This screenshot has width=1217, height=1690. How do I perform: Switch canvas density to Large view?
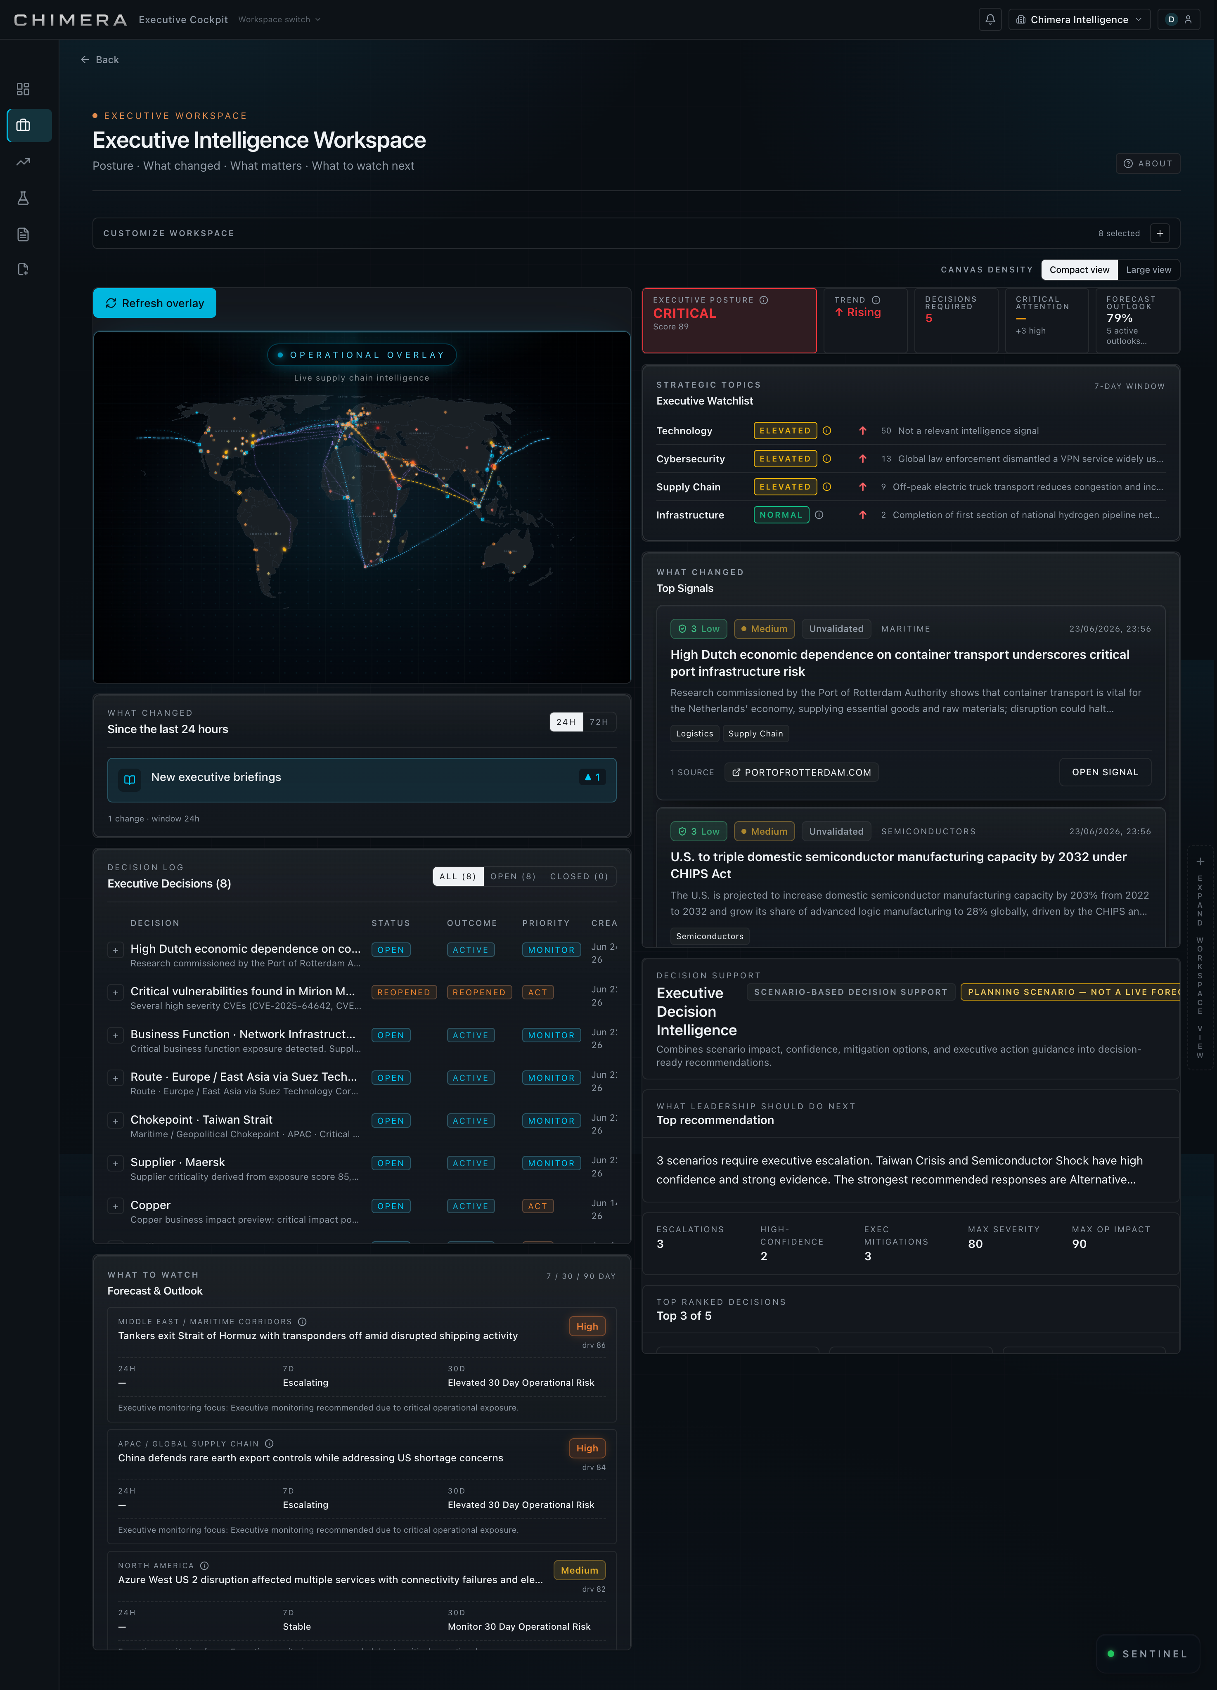click(x=1148, y=270)
